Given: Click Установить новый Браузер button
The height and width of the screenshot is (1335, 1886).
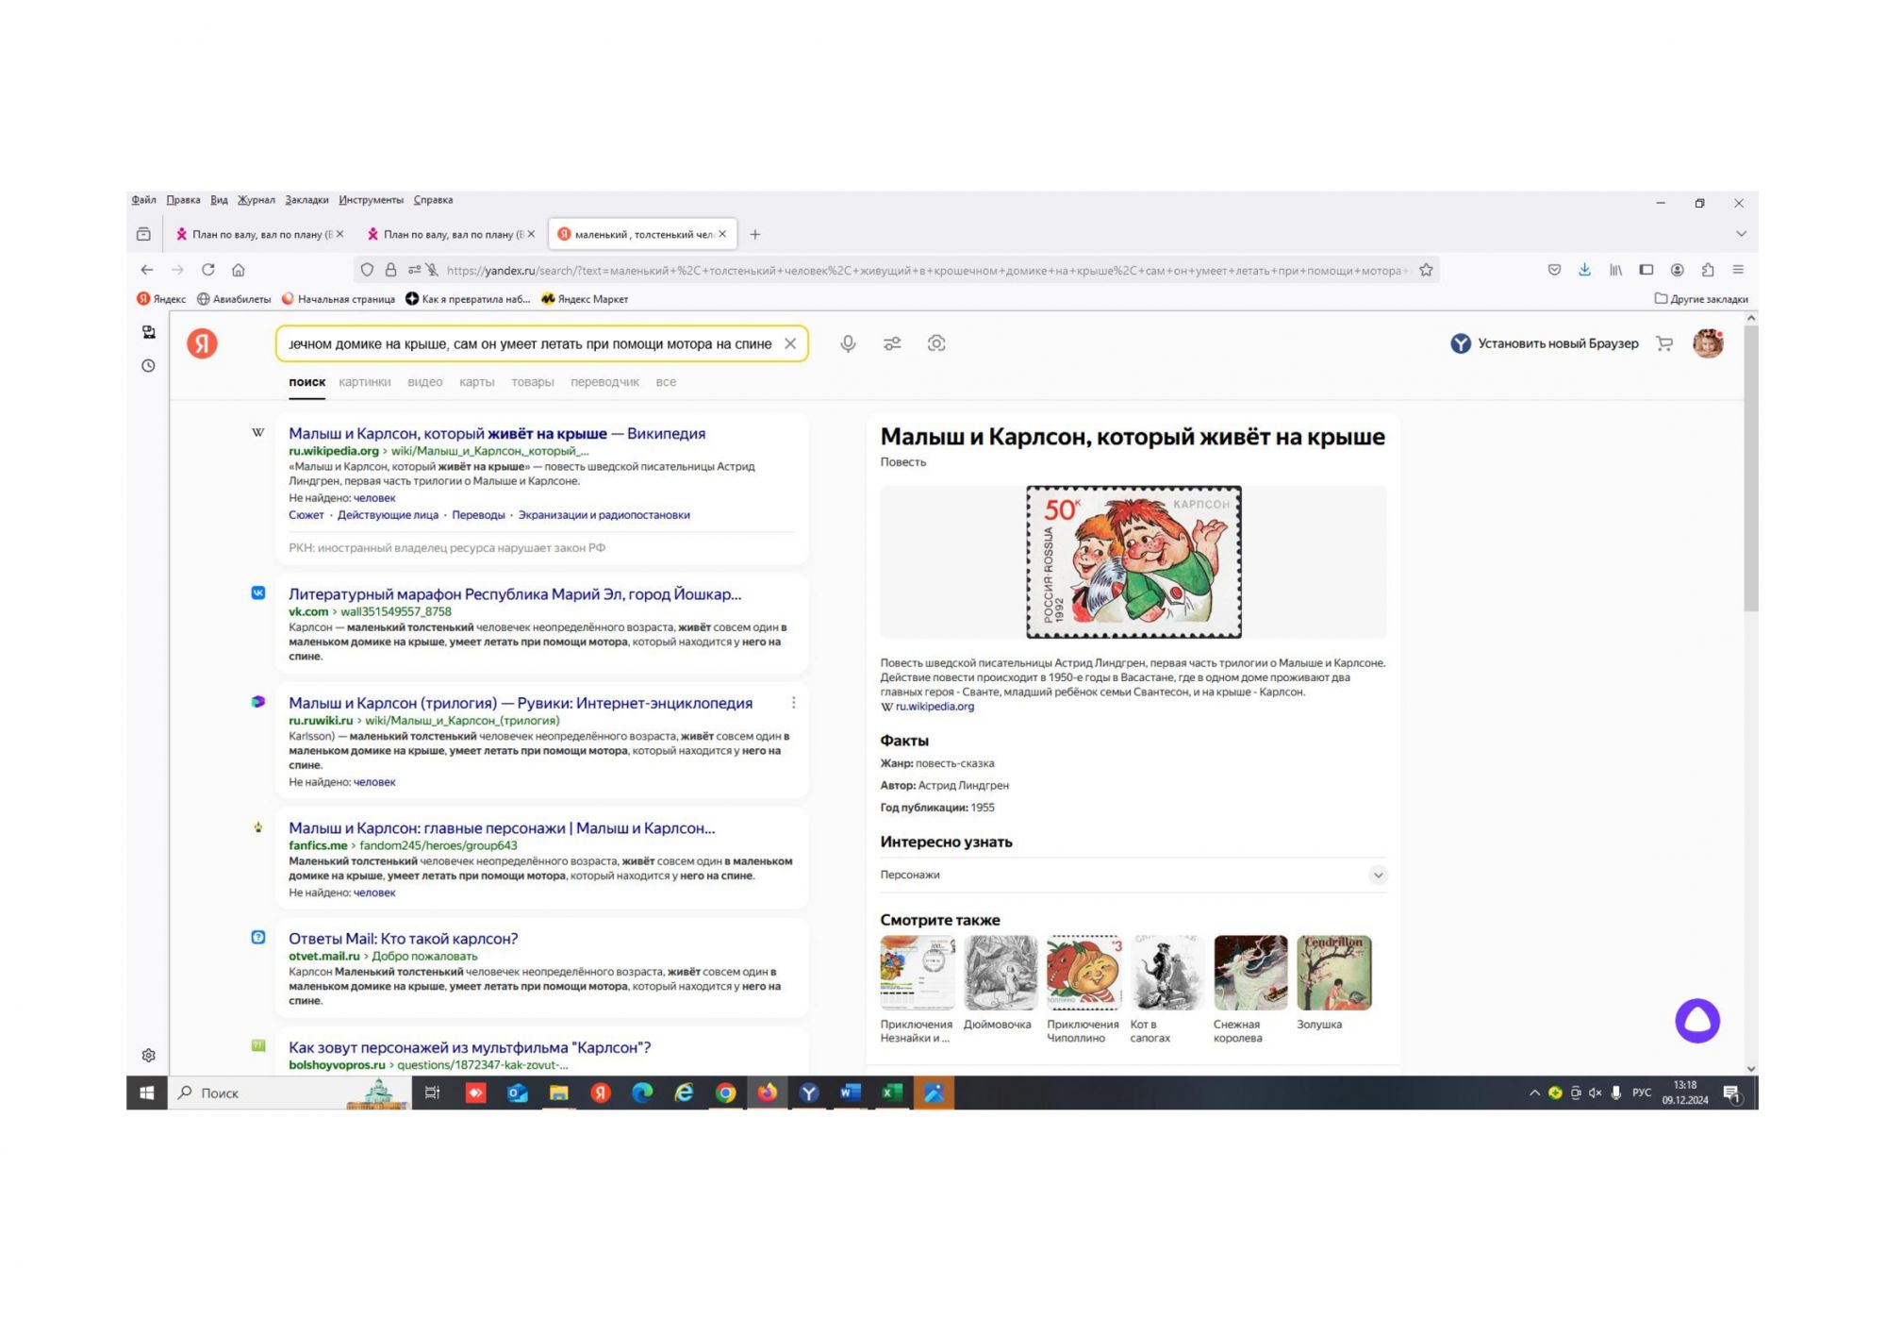Looking at the screenshot, I should click(1544, 343).
